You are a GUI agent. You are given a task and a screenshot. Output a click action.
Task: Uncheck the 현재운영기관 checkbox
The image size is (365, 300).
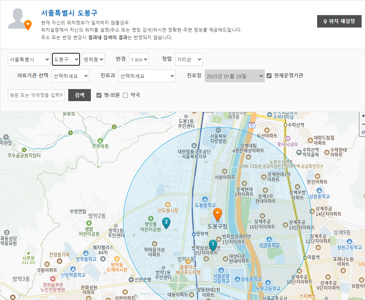pyautogui.click(x=269, y=75)
